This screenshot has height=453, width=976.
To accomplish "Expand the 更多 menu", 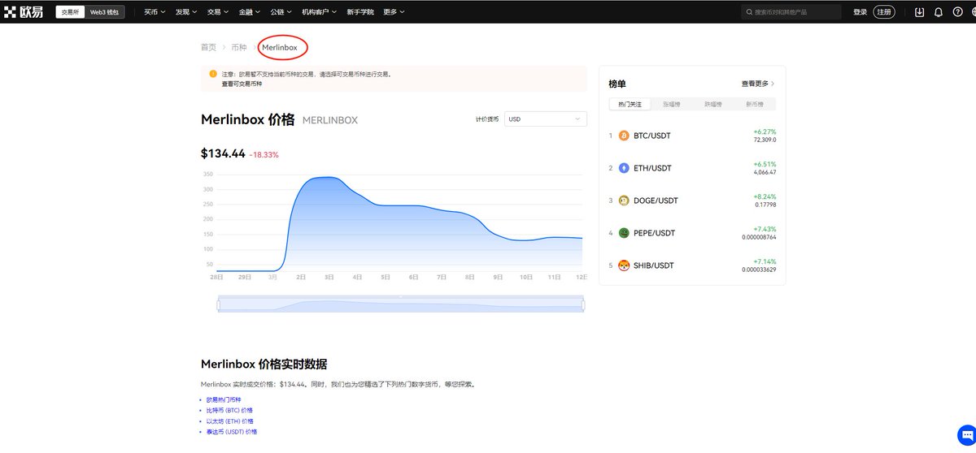I will coord(394,12).
